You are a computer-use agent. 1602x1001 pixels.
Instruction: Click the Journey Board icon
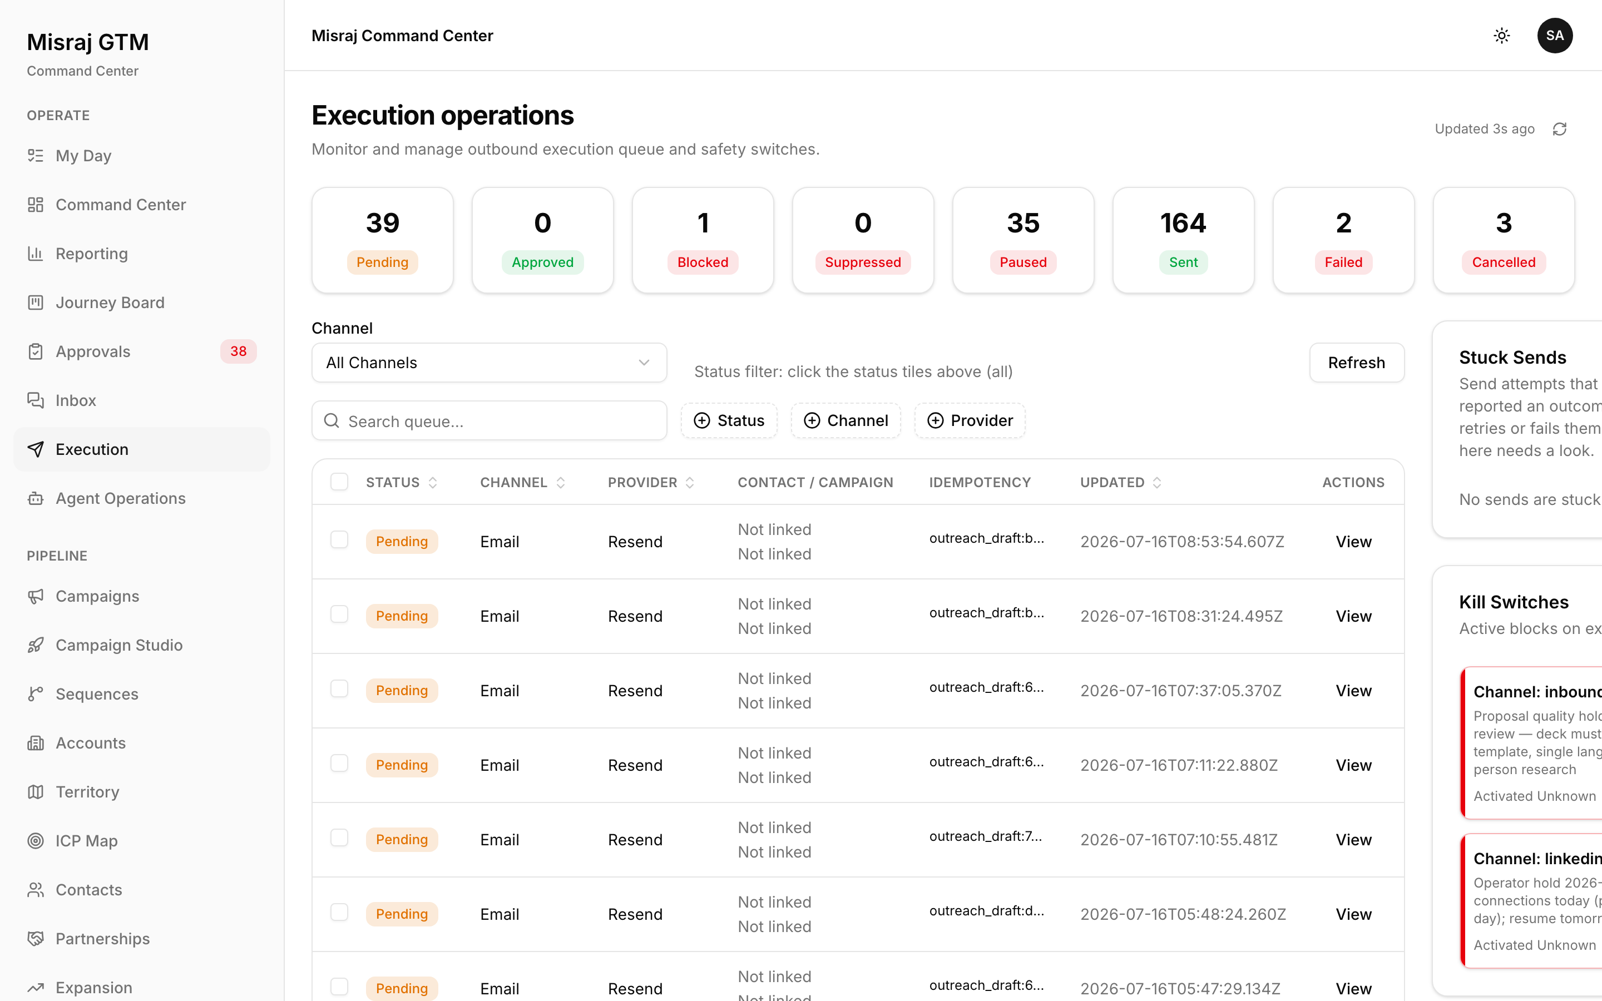click(36, 303)
